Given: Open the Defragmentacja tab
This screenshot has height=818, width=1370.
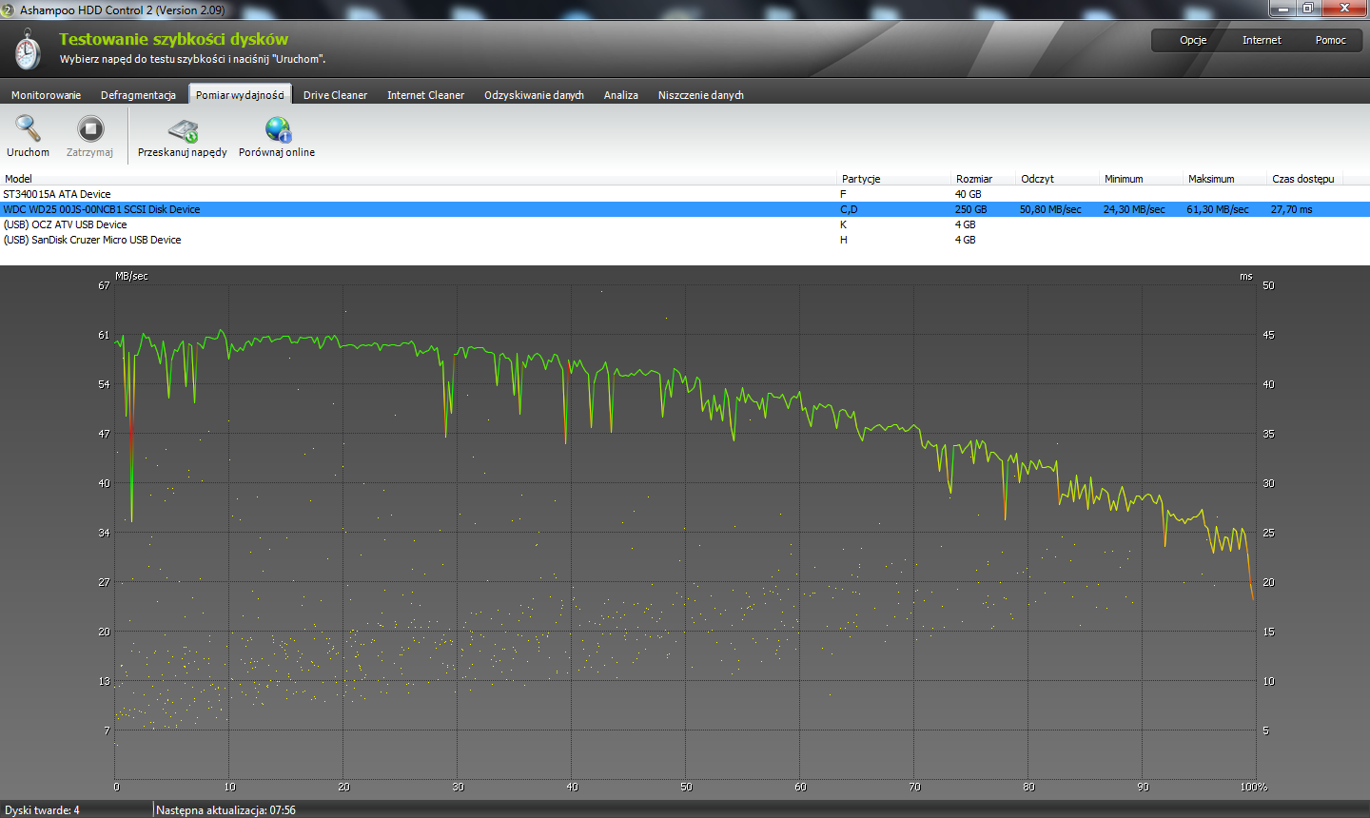Looking at the screenshot, I should 138,95.
